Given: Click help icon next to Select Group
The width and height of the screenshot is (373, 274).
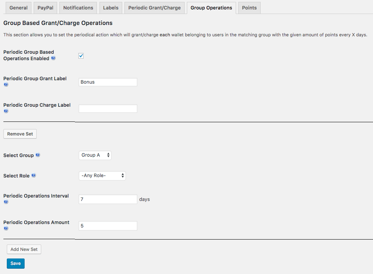Looking at the screenshot, I should pyautogui.click(x=38, y=155).
